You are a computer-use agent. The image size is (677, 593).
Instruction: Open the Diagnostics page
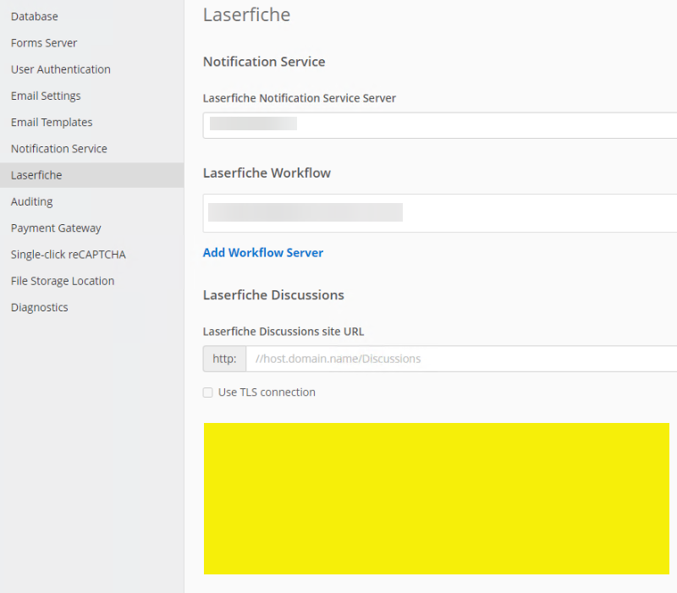[x=40, y=307]
